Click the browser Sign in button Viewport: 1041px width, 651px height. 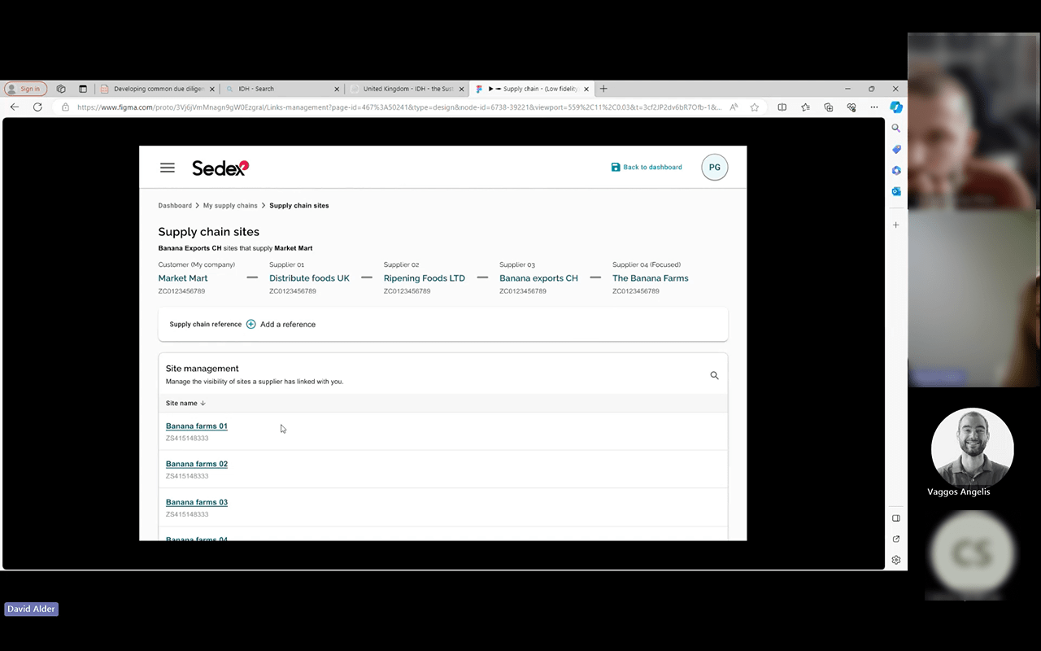point(25,89)
